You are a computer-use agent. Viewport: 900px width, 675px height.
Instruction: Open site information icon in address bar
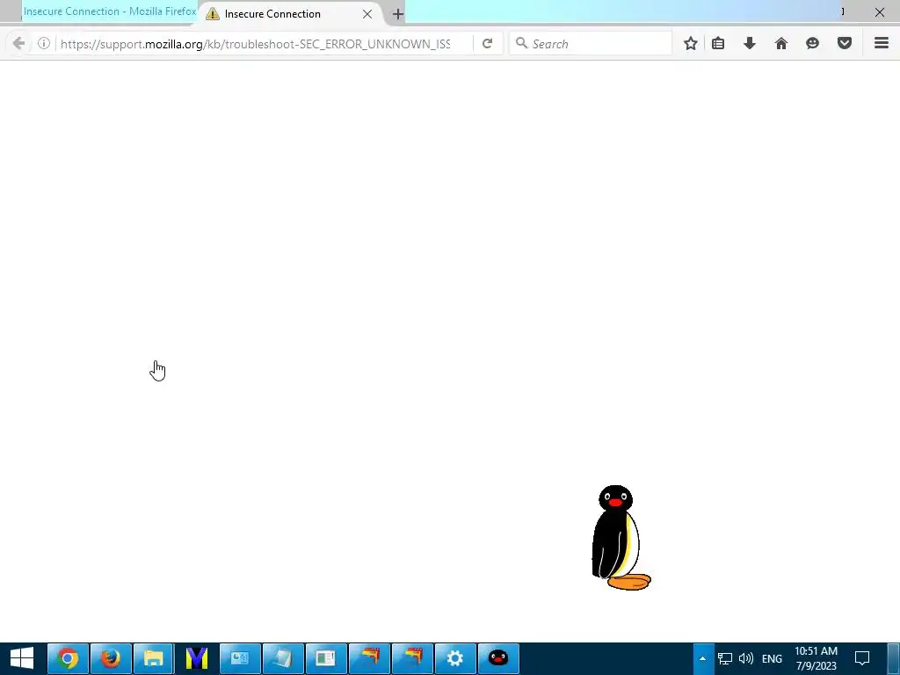pos(44,44)
